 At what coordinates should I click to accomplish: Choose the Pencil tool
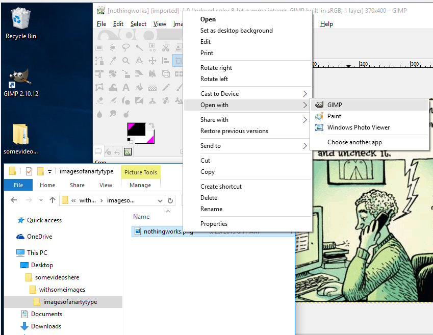point(166,88)
